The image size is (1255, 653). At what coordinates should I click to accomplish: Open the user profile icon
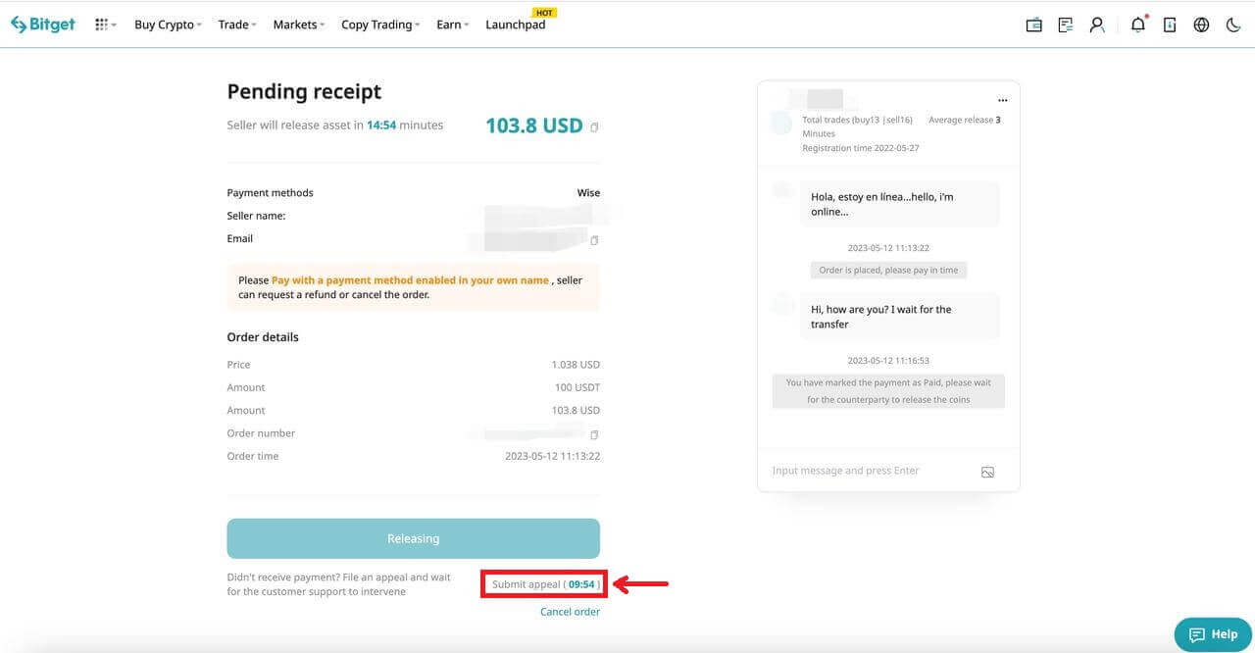[1097, 25]
